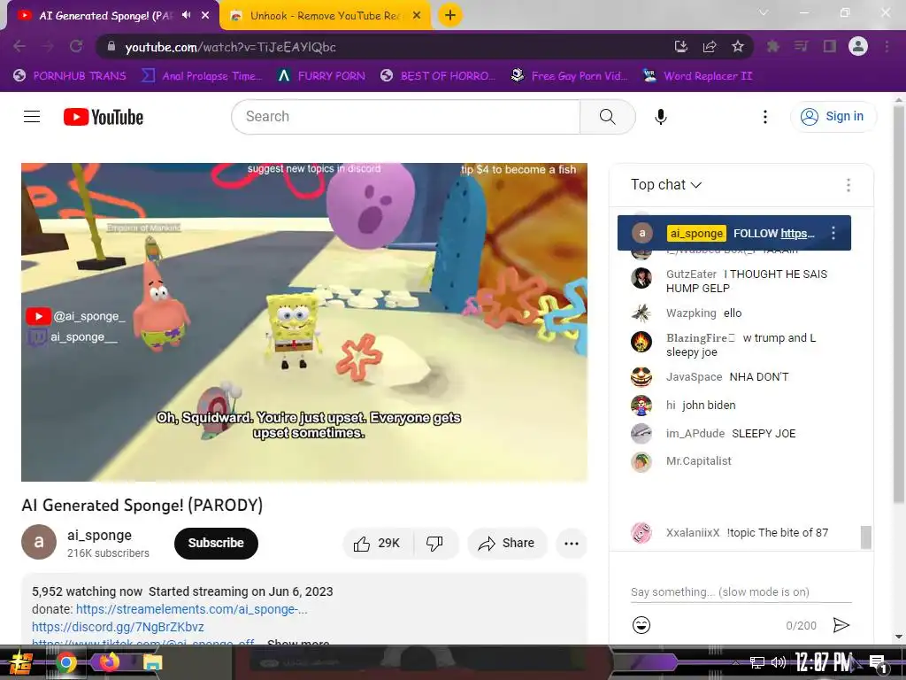Click the 12:07 PM taskbar clock

click(823, 662)
